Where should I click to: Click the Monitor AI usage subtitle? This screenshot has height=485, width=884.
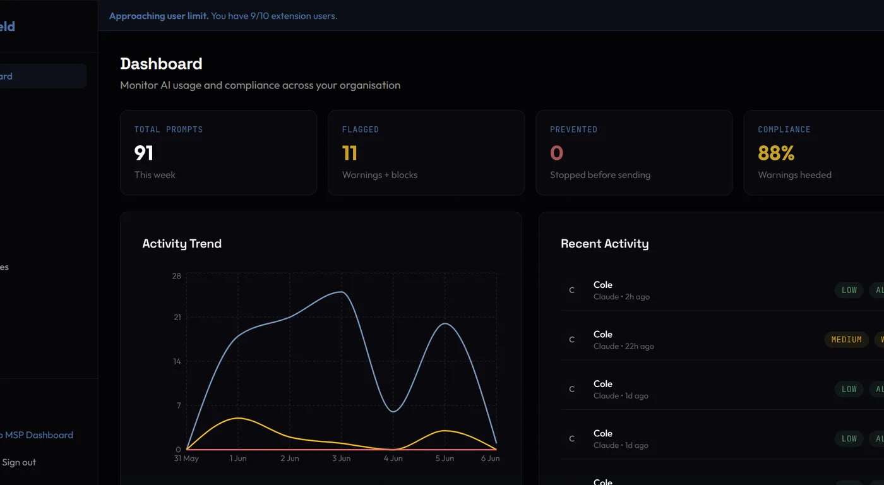point(260,85)
